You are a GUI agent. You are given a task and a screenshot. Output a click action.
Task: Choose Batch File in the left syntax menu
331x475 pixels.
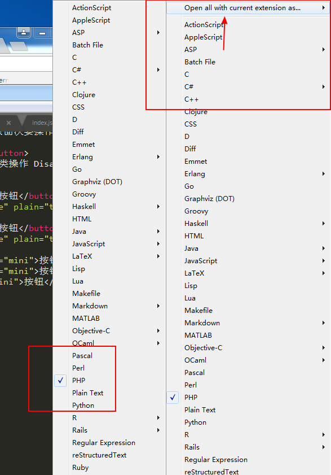pyautogui.click(x=88, y=45)
